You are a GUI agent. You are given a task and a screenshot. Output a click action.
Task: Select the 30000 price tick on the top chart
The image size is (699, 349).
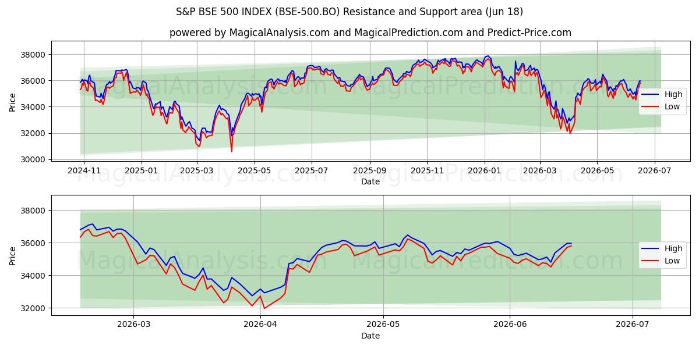[34, 159]
